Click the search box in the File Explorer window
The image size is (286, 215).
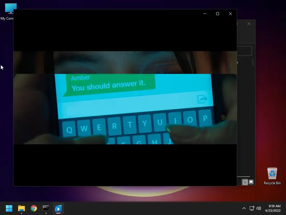(244, 51)
